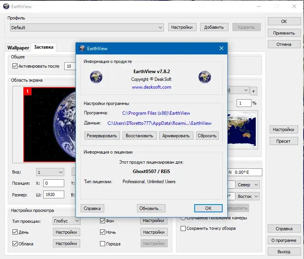Viewport: 304px width, 259px height.
Task: Click 'Справка' button in About dialog
Action: coord(92,208)
